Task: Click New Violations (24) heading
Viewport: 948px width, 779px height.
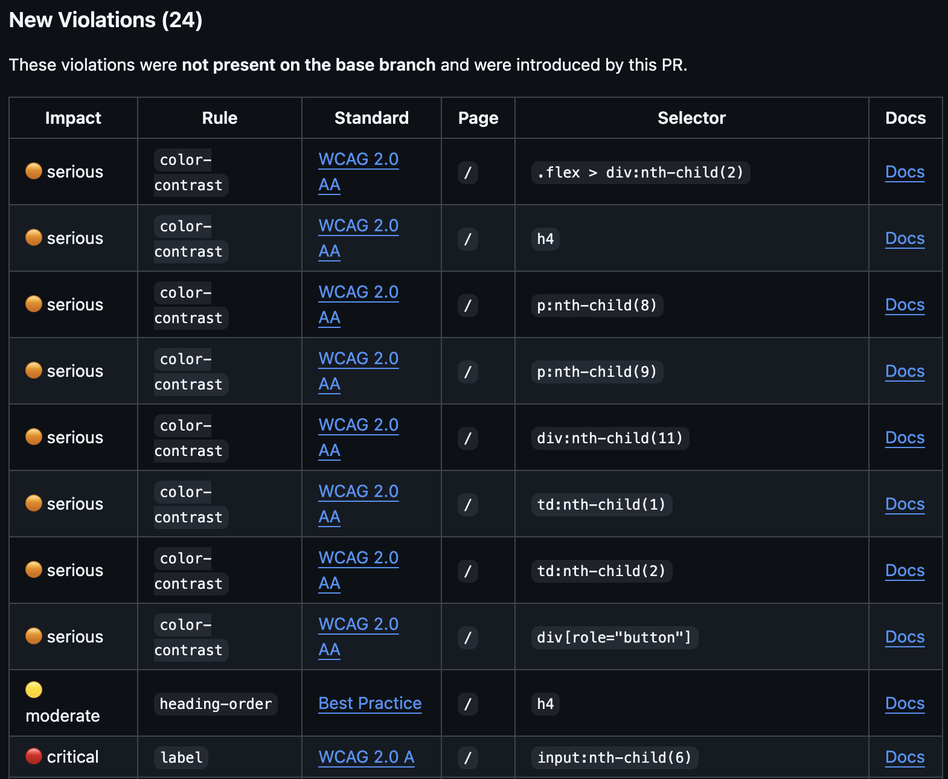Action: (x=106, y=20)
